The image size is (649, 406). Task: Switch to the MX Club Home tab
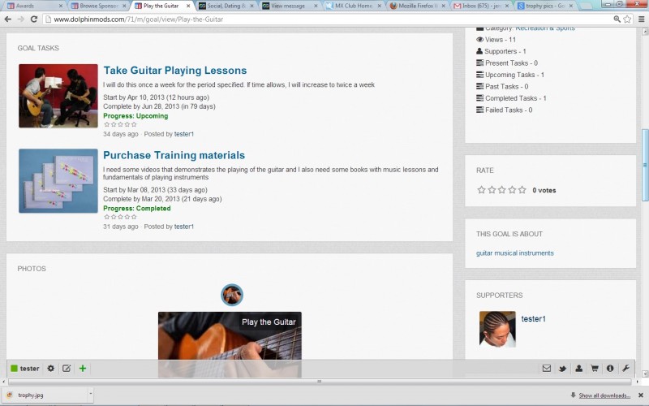pyautogui.click(x=353, y=6)
